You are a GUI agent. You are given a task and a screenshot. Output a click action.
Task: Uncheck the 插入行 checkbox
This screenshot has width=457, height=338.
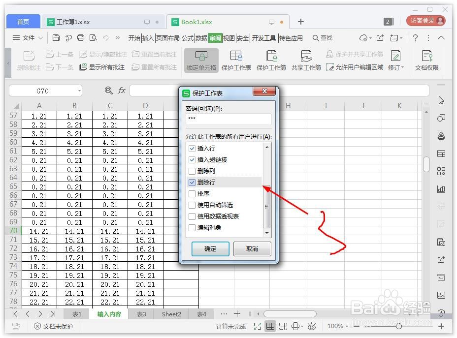click(192, 148)
